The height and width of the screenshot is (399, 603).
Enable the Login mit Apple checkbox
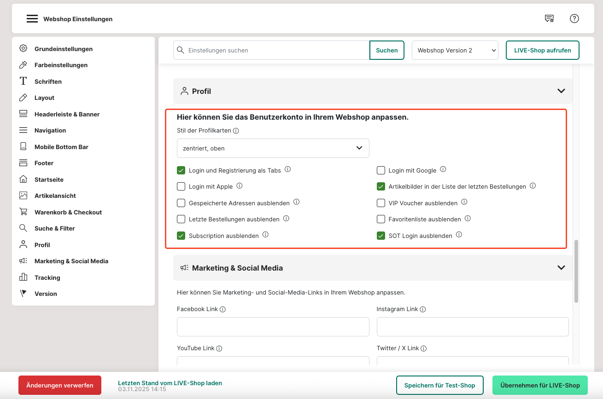[x=181, y=186]
